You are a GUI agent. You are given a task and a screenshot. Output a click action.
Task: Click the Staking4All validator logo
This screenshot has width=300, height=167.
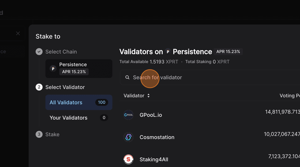click(x=128, y=160)
